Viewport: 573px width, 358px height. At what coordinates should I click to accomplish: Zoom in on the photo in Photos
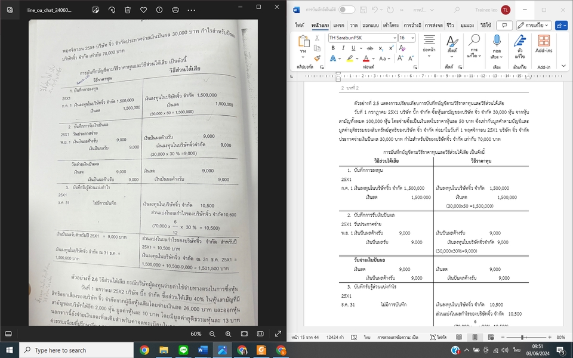coord(228,334)
